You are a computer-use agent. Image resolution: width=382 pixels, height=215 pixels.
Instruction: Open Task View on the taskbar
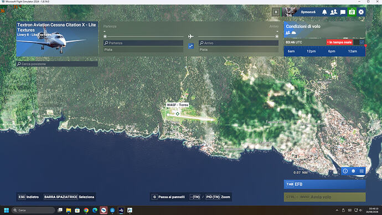click(60, 210)
